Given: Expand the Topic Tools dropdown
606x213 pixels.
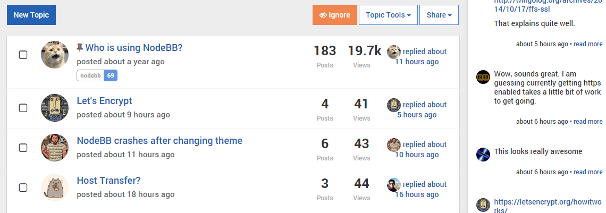Looking at the screenshot, I should pos(388,15).
